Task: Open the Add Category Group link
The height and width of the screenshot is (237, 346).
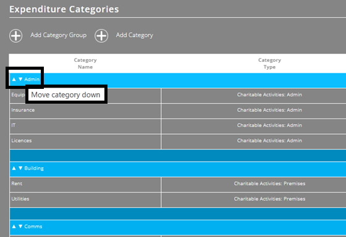Action: pyautogui.click(x=59, y=35)
